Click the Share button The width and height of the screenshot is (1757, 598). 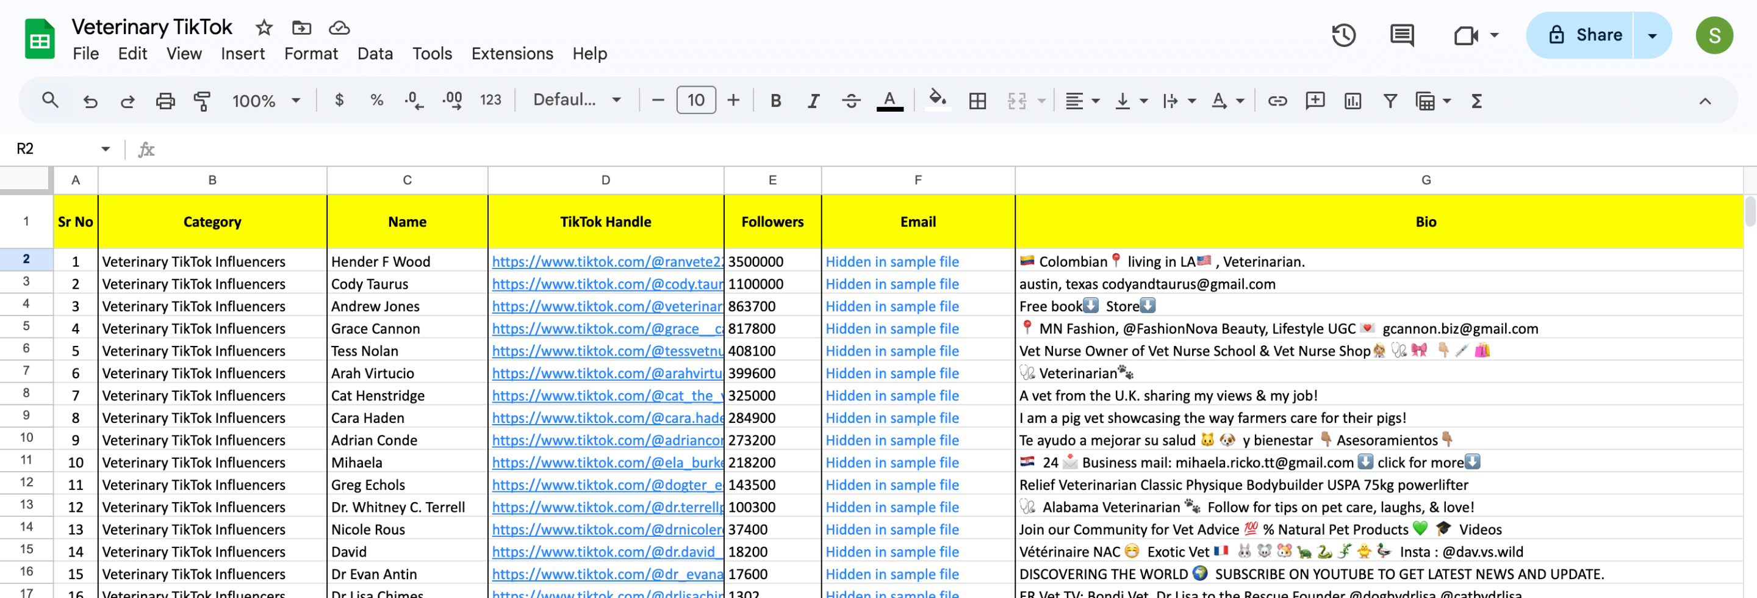[1580, 35]
